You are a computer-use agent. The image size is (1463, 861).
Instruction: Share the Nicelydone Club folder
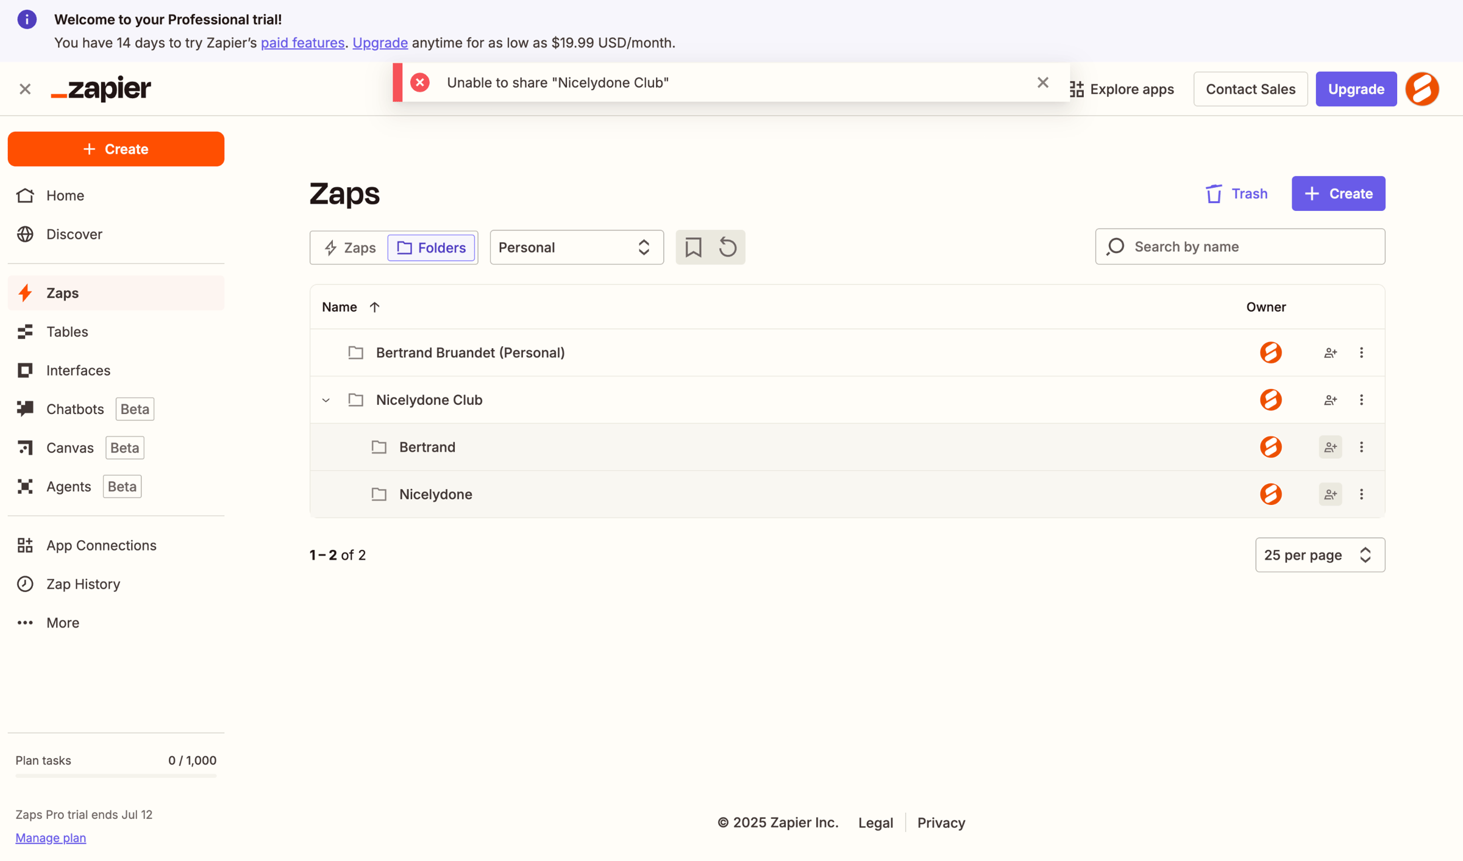point(1330,400)
